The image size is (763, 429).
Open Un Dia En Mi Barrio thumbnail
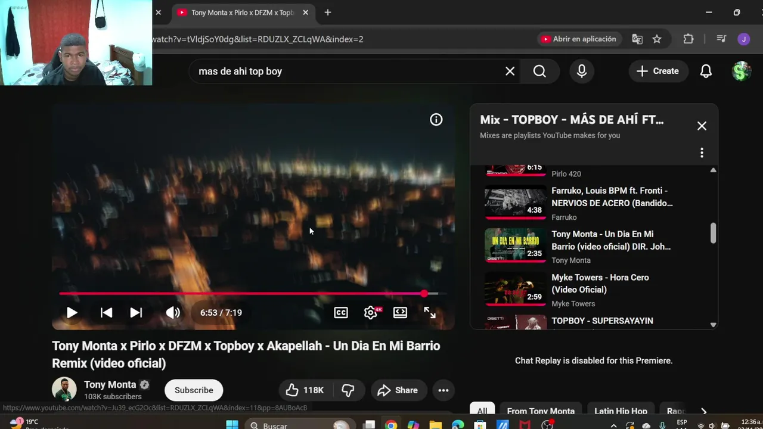(x=515, y=245)
